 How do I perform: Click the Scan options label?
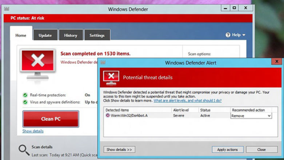(199, 54)
